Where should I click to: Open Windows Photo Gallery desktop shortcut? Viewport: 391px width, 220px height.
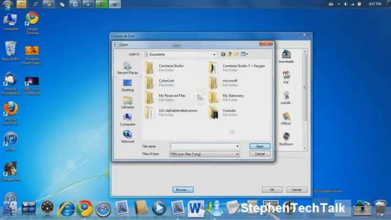point(32,55)
